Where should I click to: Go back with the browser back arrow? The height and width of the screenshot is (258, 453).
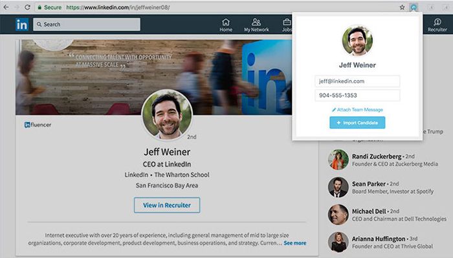point(6,7)
